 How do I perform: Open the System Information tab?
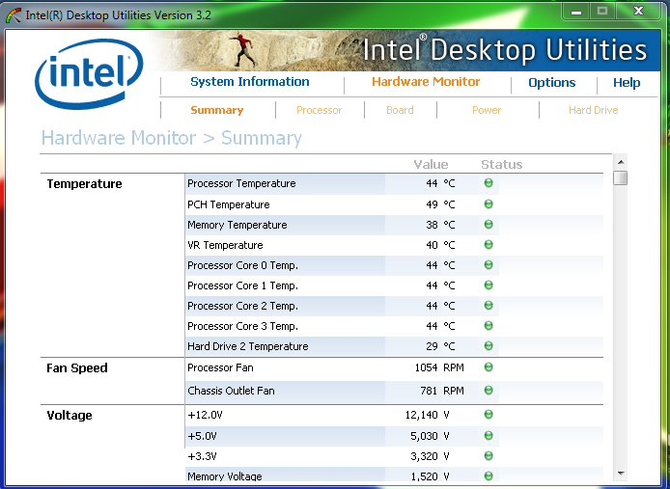pyautogui.click(x=250, y=82)
